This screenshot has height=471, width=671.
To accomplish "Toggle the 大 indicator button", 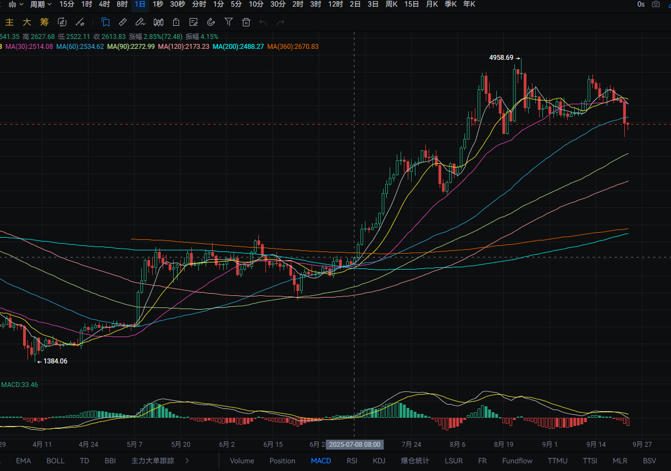I will click(27, 23).
